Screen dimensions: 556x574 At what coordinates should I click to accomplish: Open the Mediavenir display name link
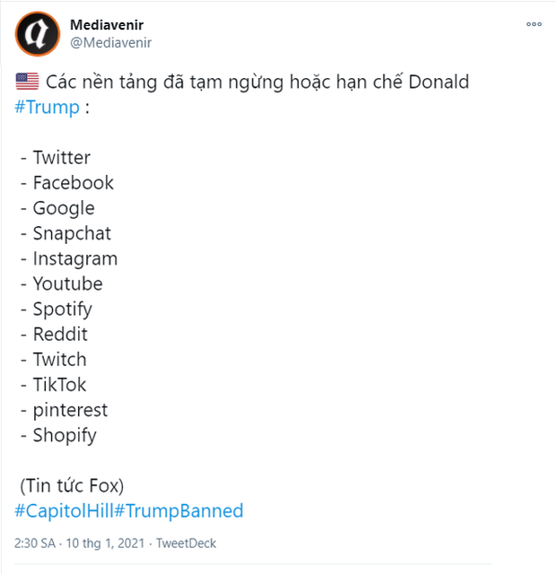click(107, 24)
